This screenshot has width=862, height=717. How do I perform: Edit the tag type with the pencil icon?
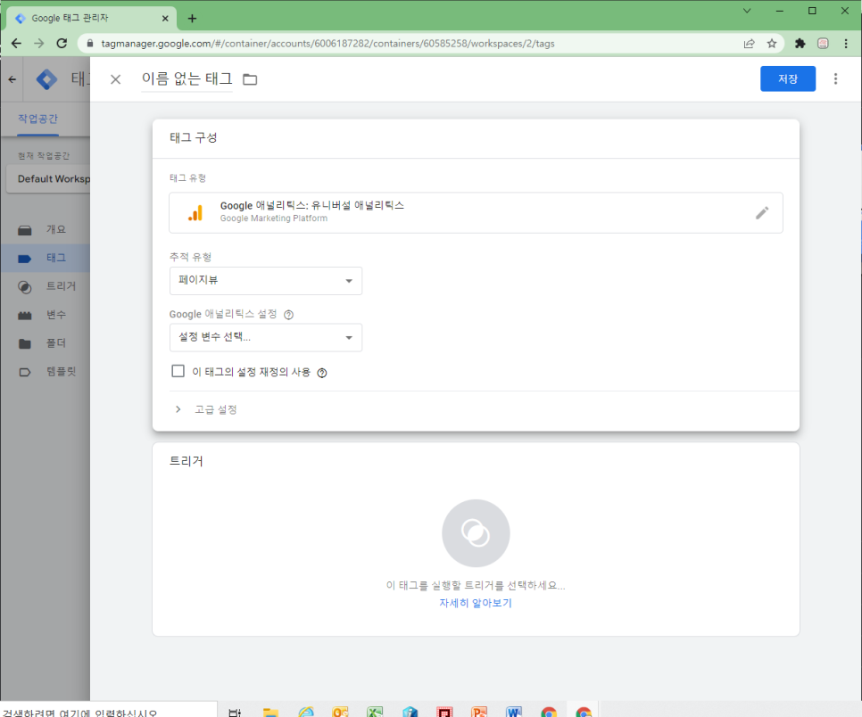pos(762,212)
